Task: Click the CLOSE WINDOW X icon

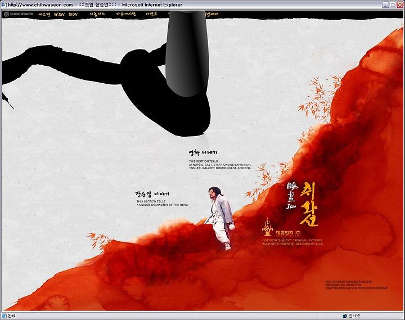Action: [6, 14]
